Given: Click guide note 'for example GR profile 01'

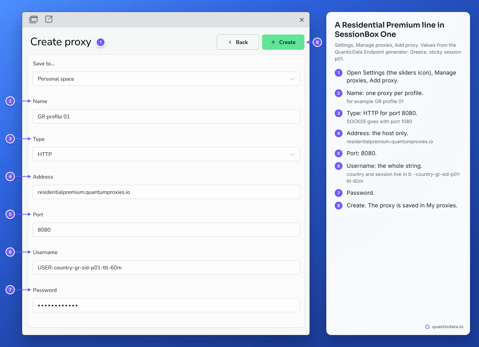Looking at the screenshot, I should coord(375,101).
